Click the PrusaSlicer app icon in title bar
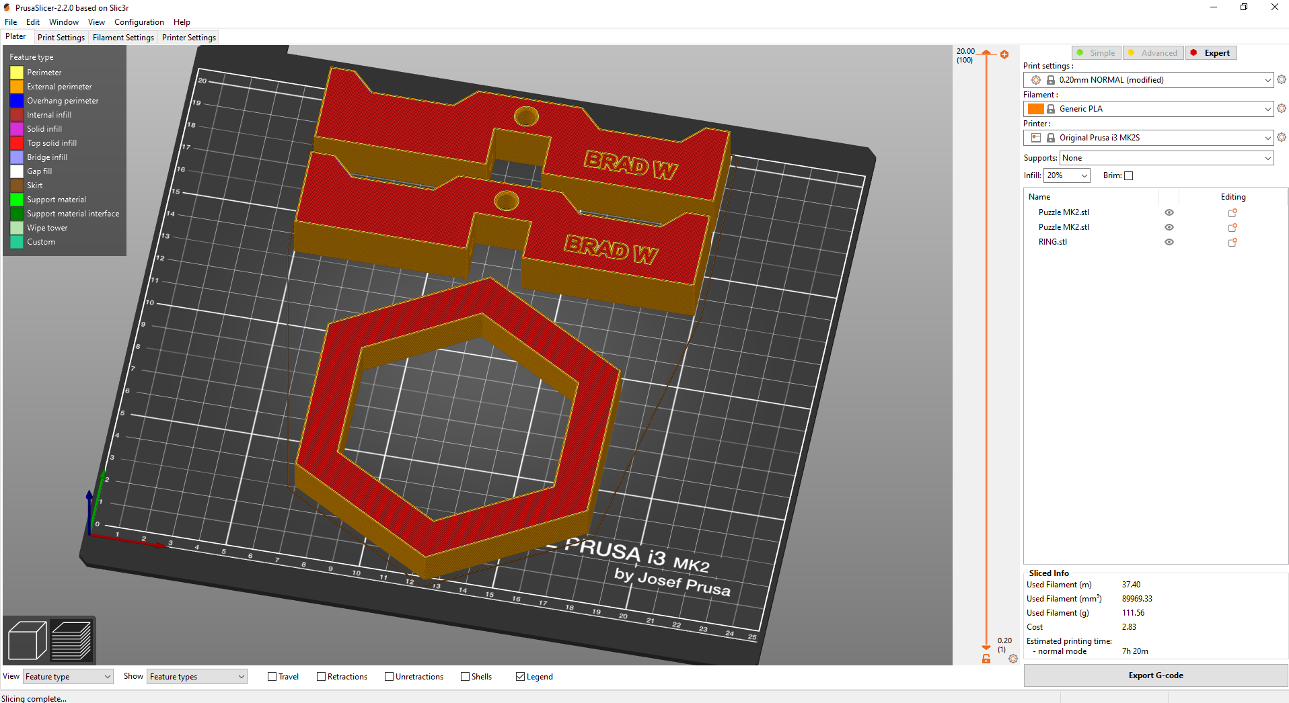This screenshot has height=703, width=1289. [7, 7]
